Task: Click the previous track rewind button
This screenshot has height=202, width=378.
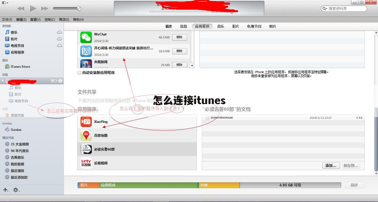Action: coord(21,8)
